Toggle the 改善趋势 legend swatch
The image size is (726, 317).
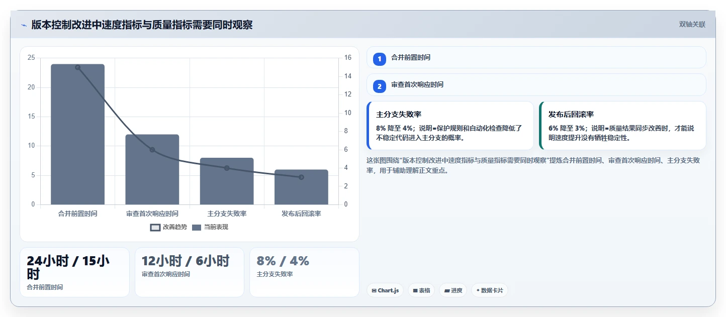155,227
